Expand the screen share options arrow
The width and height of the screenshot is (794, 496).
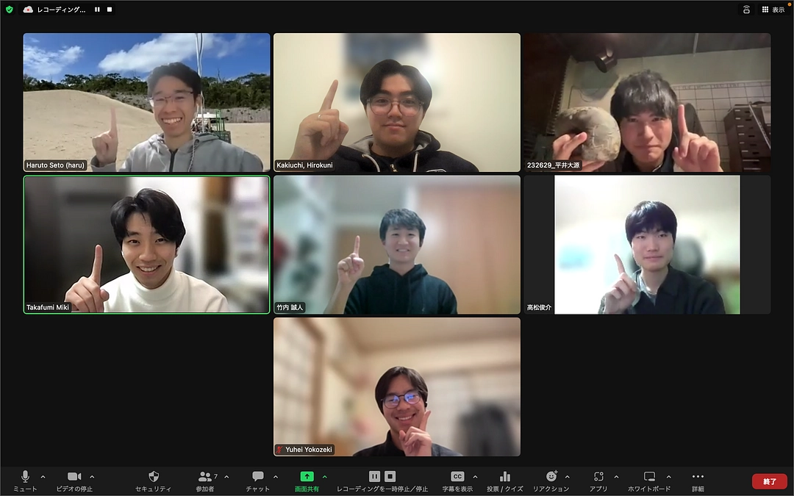325,477
